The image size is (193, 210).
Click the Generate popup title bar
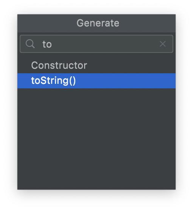click(96, 23)
